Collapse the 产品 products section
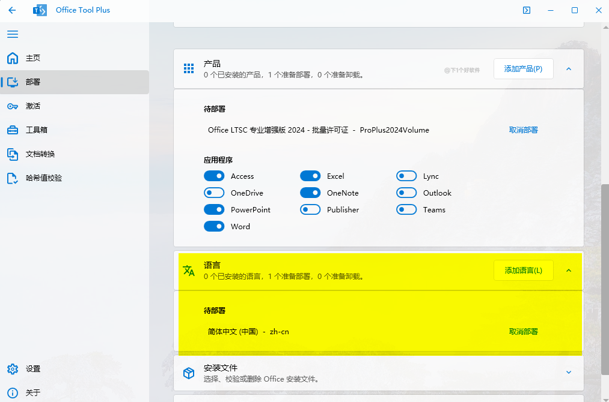Viewport: 609px width, 402px height. (x=569, y=69)
